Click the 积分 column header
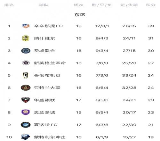 click(151, 5)
